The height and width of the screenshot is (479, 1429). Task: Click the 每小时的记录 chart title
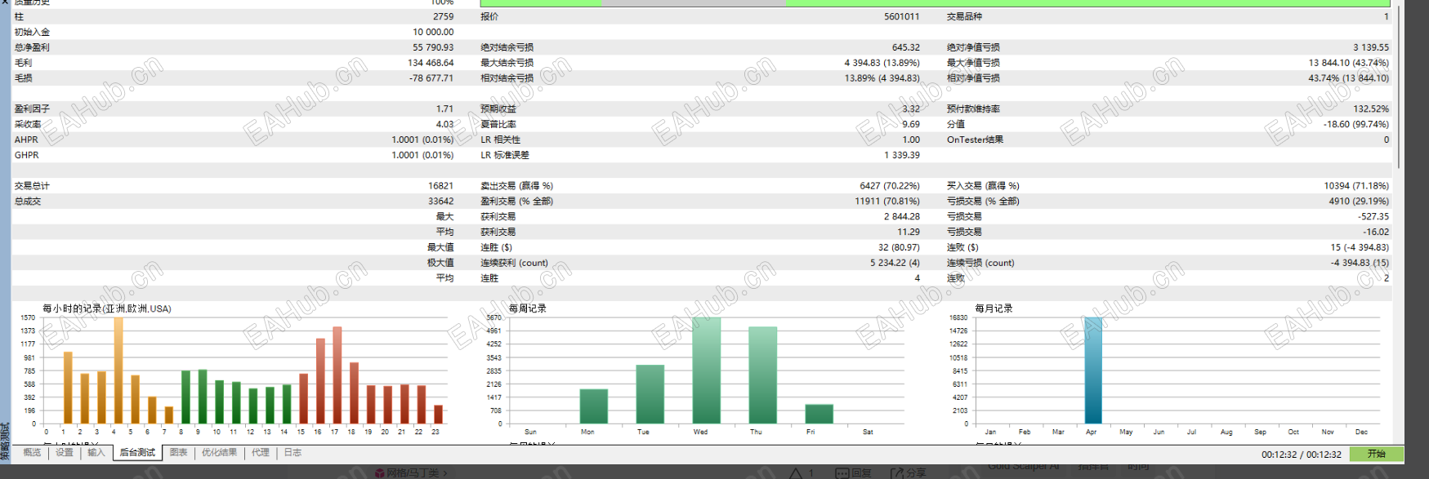pyautogui.click(x=107, y=308)
